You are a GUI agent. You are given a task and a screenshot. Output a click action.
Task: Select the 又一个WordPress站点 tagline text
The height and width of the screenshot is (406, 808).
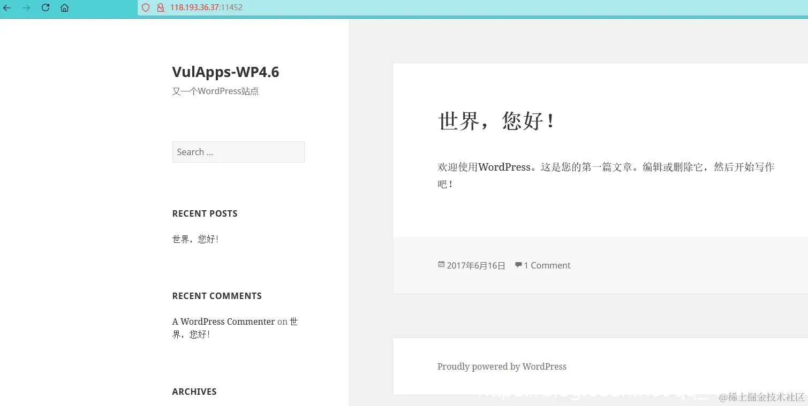(215, 91)
